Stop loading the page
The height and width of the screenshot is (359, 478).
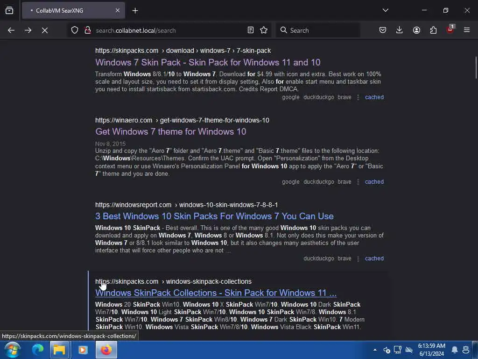[x=44, y=30]
